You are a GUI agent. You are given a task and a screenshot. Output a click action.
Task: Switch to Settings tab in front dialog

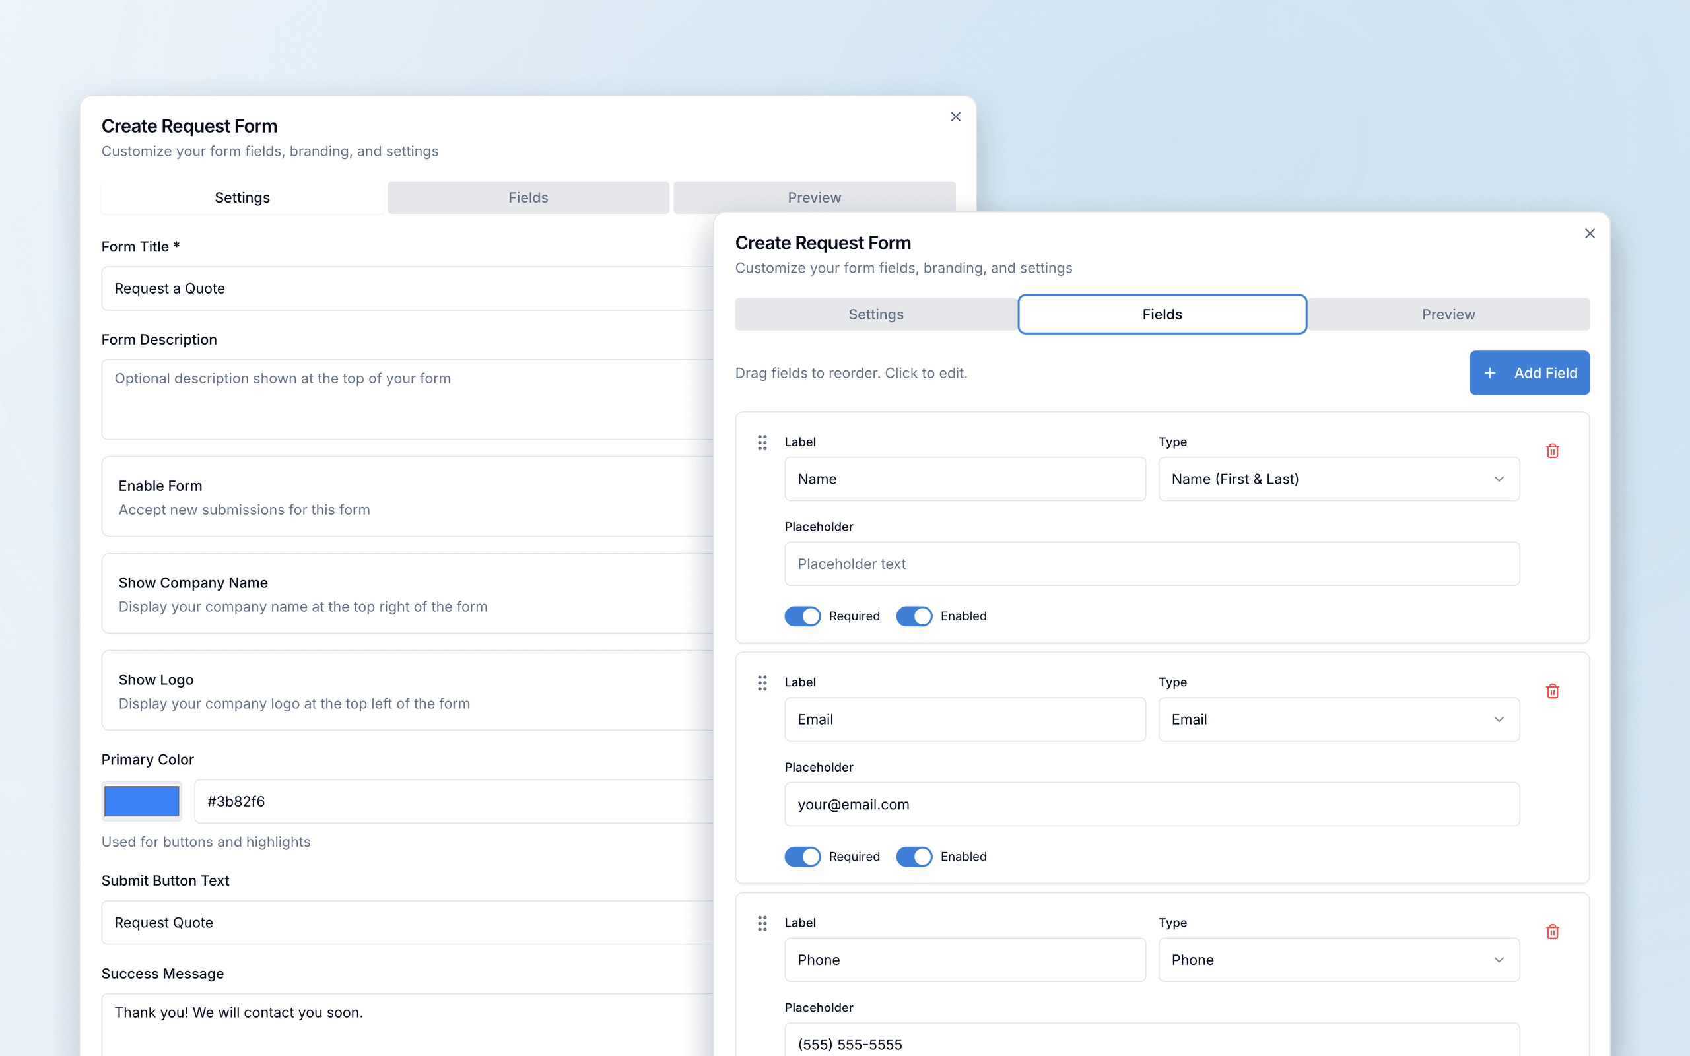[876, 314]
